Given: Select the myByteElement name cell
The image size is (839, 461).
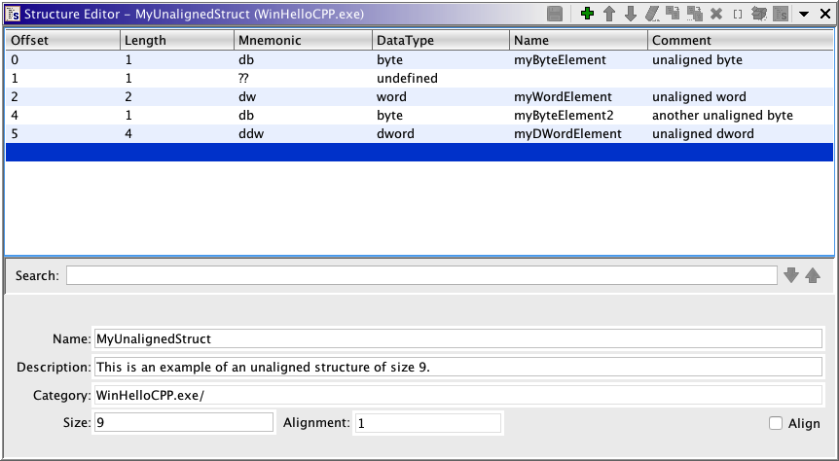Looking at the screenshot, I should pyautogui.click(x=578, y=60).
